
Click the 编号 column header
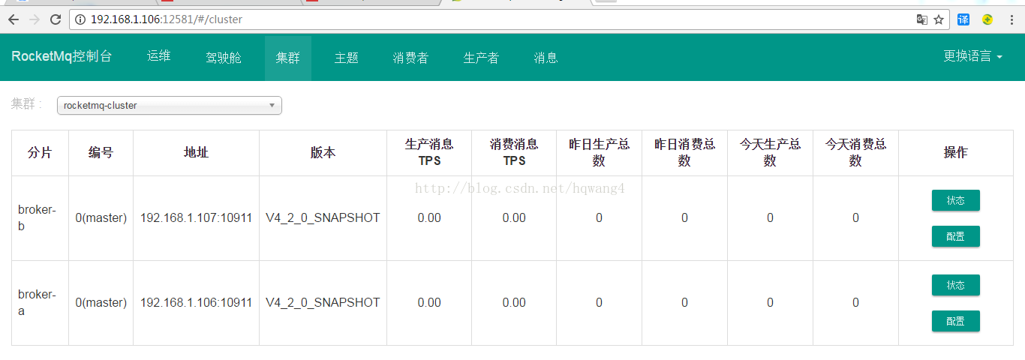click(101, 153)
